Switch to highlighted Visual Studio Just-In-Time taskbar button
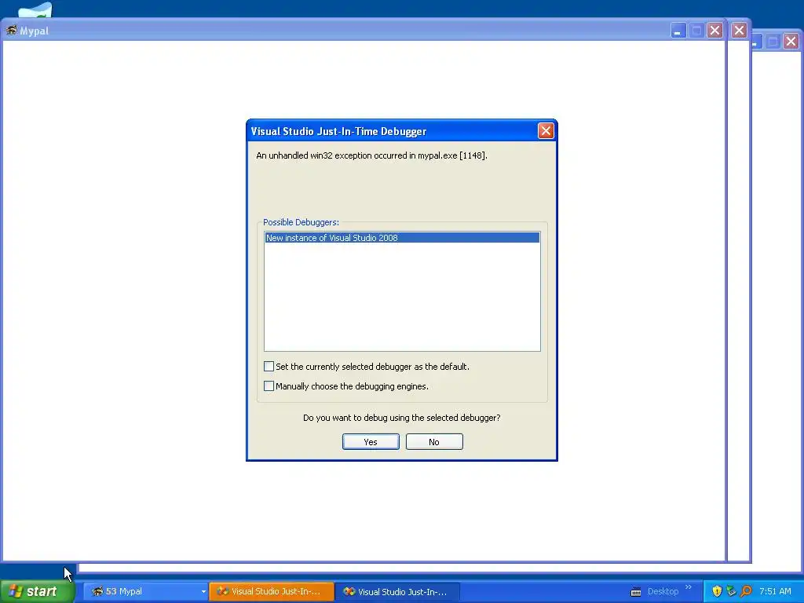The image size is (804, 603). 272,591
